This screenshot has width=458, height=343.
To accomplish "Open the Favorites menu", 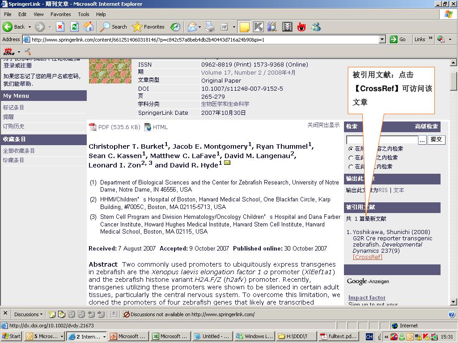I will (x=60, y=14).
